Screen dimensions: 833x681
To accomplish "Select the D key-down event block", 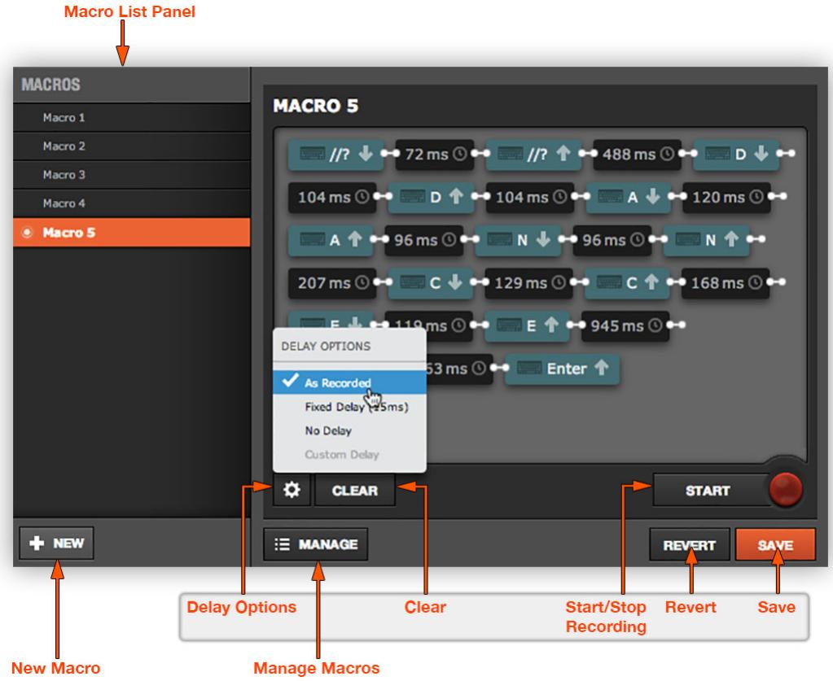I will coord(736,155).
